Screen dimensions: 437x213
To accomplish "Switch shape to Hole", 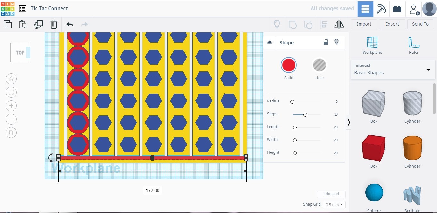I will click(319, 65).
